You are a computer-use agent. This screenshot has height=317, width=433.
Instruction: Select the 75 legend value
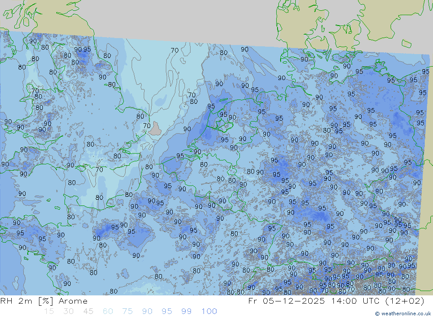pyautogui.click(x=127, y=311)
